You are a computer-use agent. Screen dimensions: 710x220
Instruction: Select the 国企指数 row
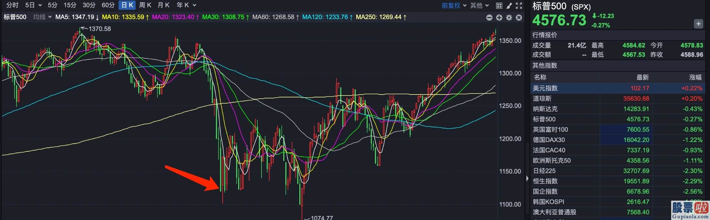(618, 191)
